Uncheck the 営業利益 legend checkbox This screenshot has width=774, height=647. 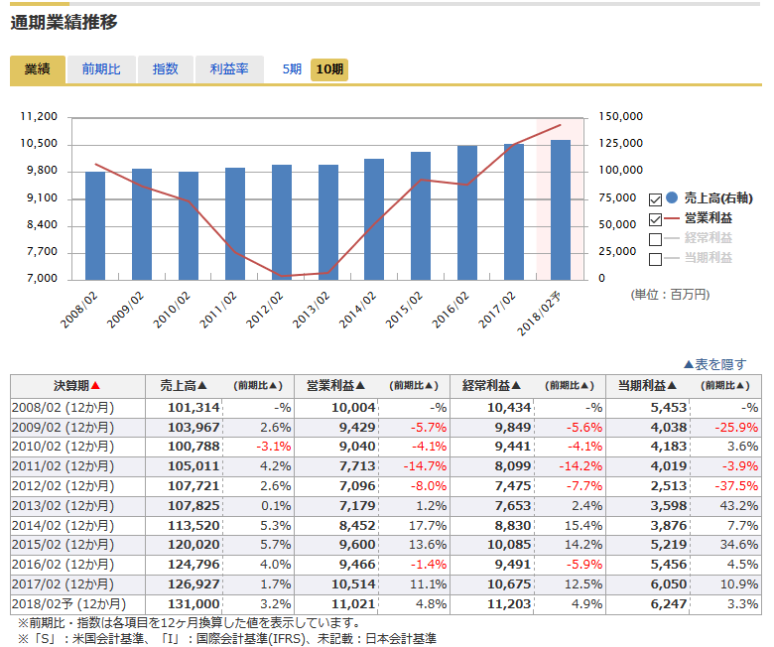(x=655, y=219)
